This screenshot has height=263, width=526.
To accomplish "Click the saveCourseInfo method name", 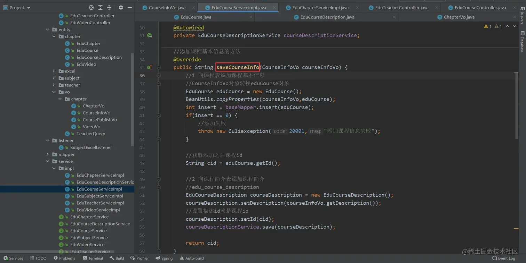I will 238,67.
